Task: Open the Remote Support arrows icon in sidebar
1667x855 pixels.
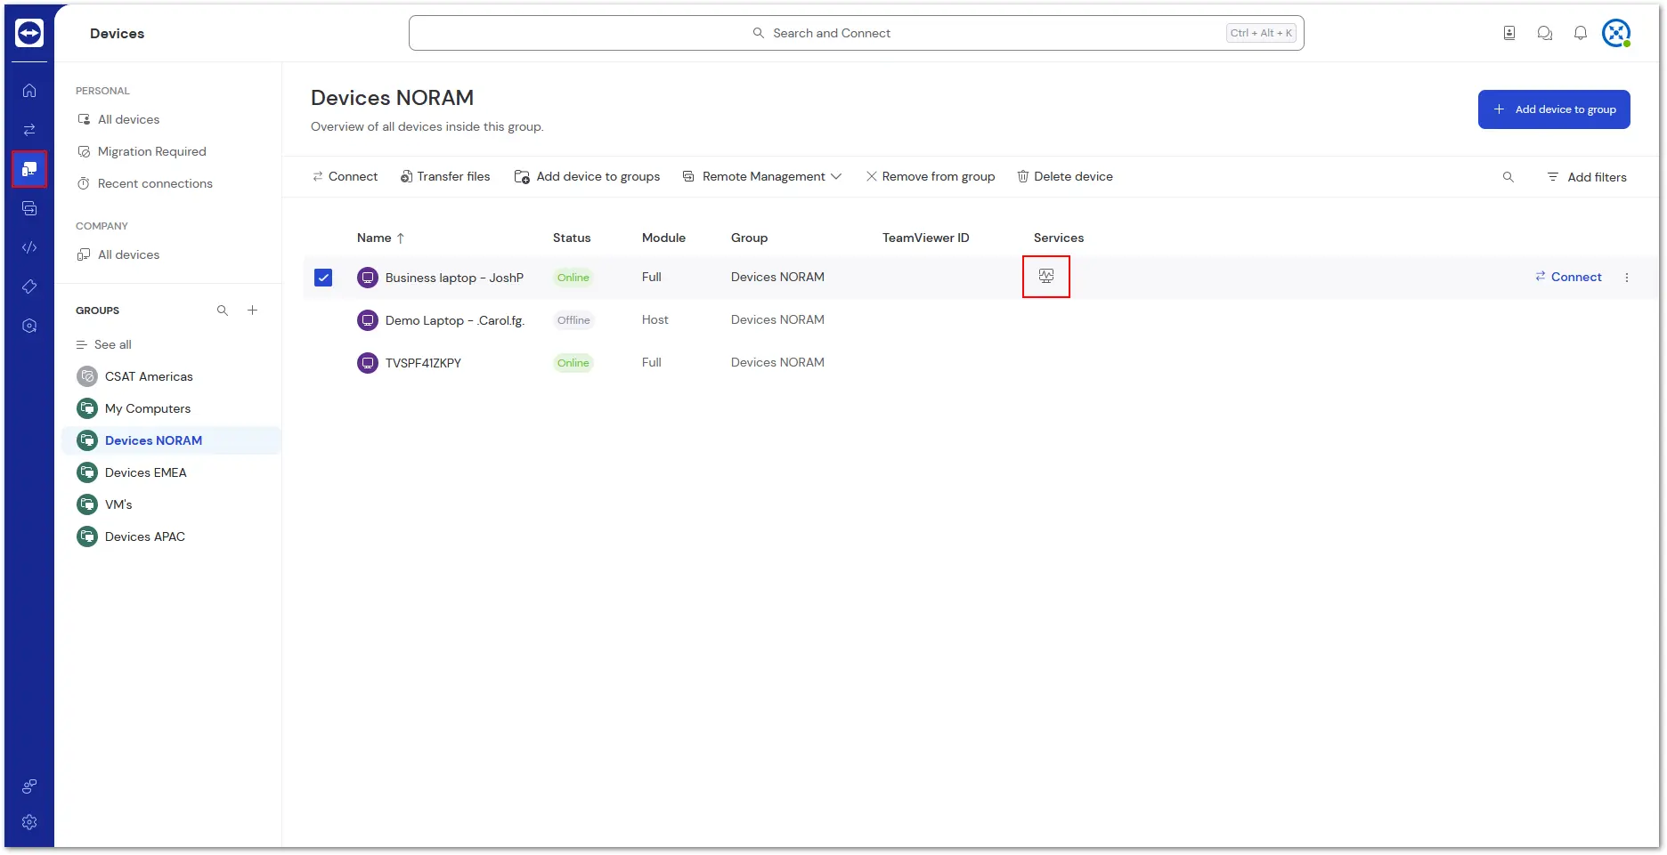Action: pos(29,130)
